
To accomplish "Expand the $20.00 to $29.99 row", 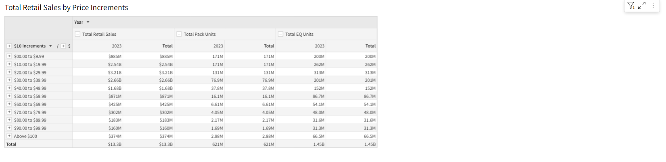I will [x=9, y=72].
